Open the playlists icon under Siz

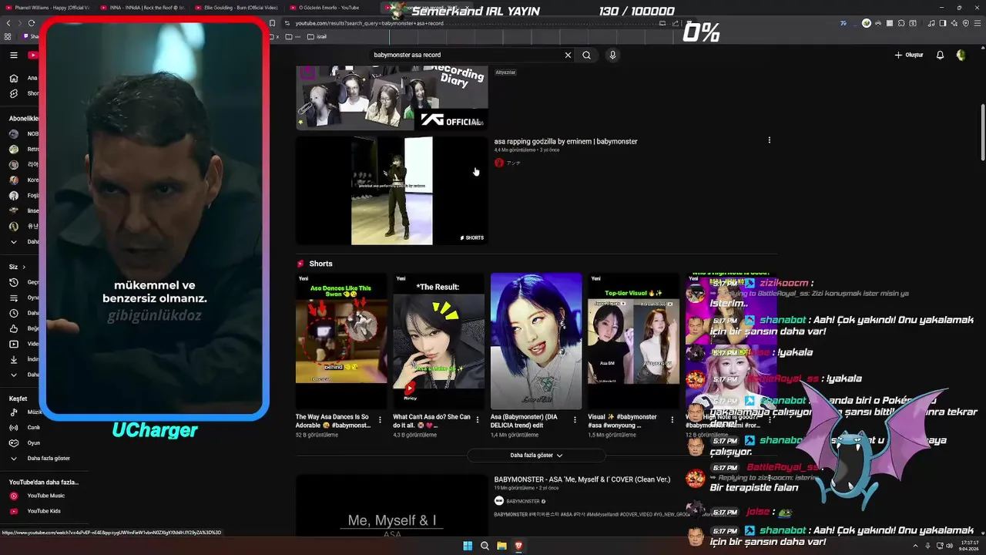[x=13, y=298]
